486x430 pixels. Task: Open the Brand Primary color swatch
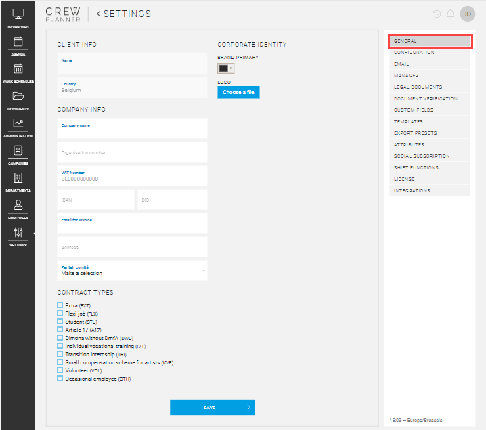coord(225,68)
